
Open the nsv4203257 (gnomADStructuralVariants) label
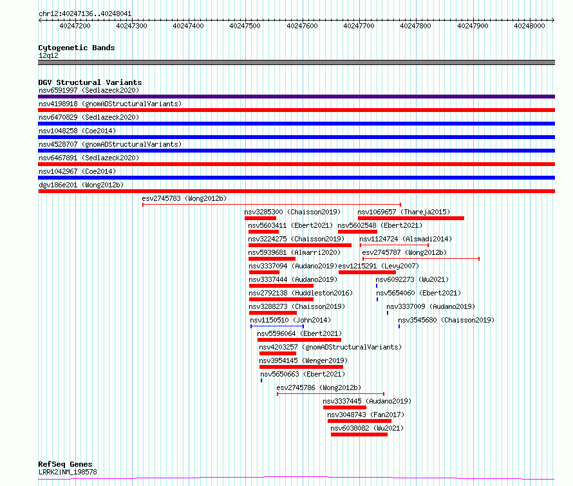coord(330,347)
